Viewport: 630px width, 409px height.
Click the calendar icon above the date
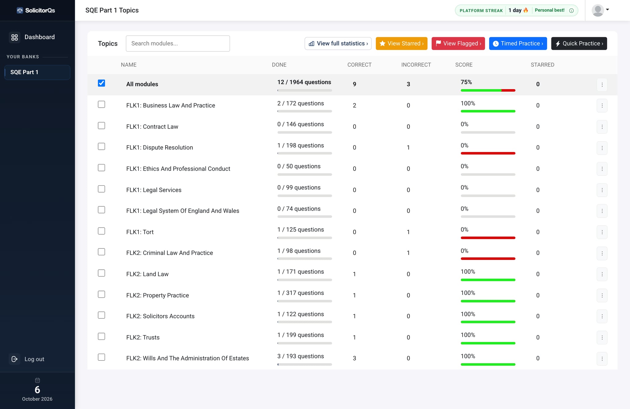click(38, 380)
